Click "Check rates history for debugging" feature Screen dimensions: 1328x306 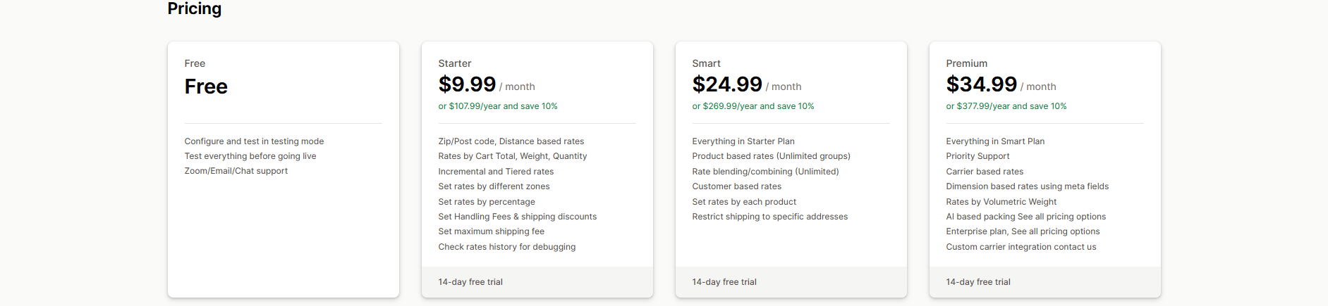point(507,247)
